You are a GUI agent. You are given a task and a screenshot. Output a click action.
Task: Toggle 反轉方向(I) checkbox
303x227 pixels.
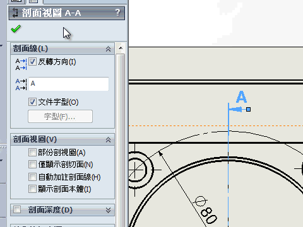pos(32,62)
